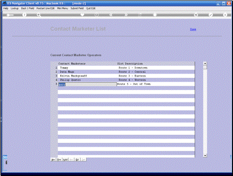Click the Add button below the grid
The height and width of the screenshot is (176, 233).
tap(65, 160)
